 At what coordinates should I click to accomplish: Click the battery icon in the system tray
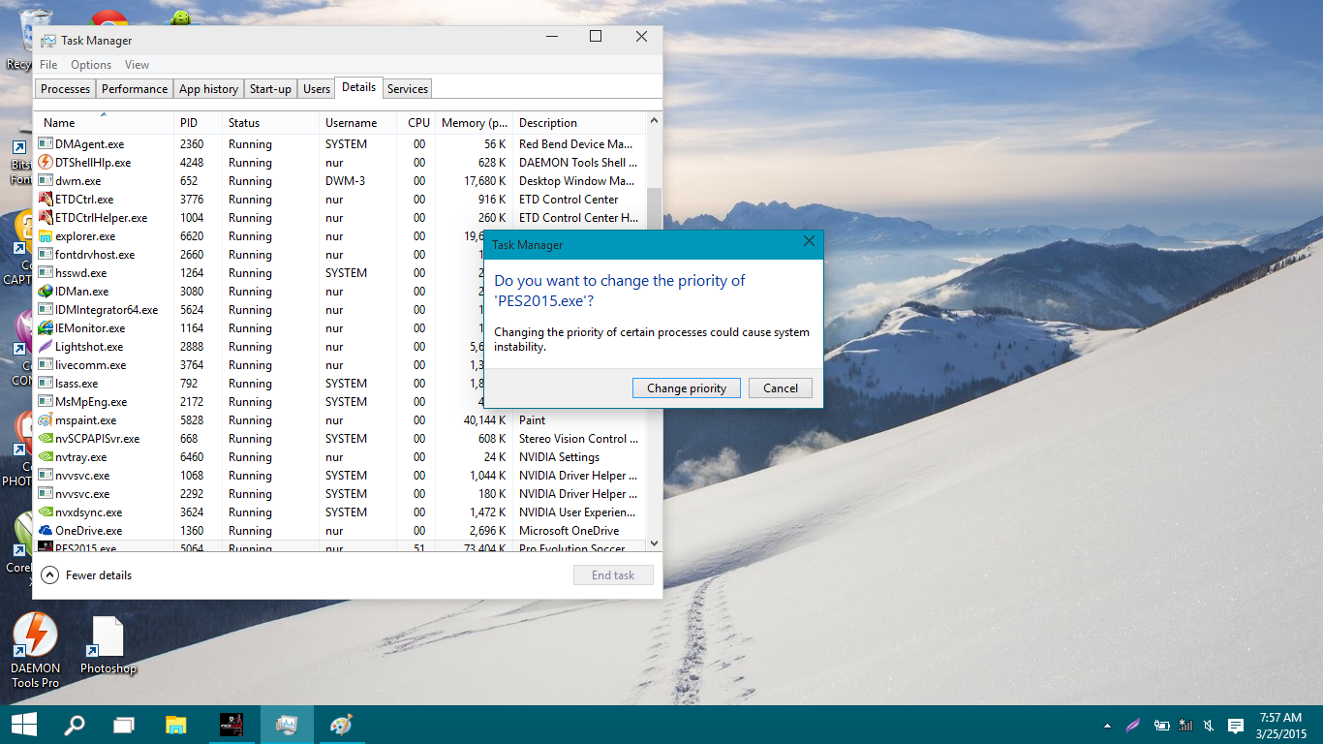[x=1160, y=725]
